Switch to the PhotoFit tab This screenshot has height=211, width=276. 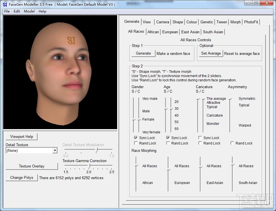[x=251, y=22]
